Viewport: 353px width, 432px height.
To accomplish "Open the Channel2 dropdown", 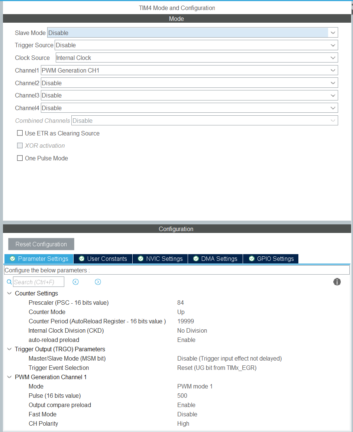I will tap(189, 83).
